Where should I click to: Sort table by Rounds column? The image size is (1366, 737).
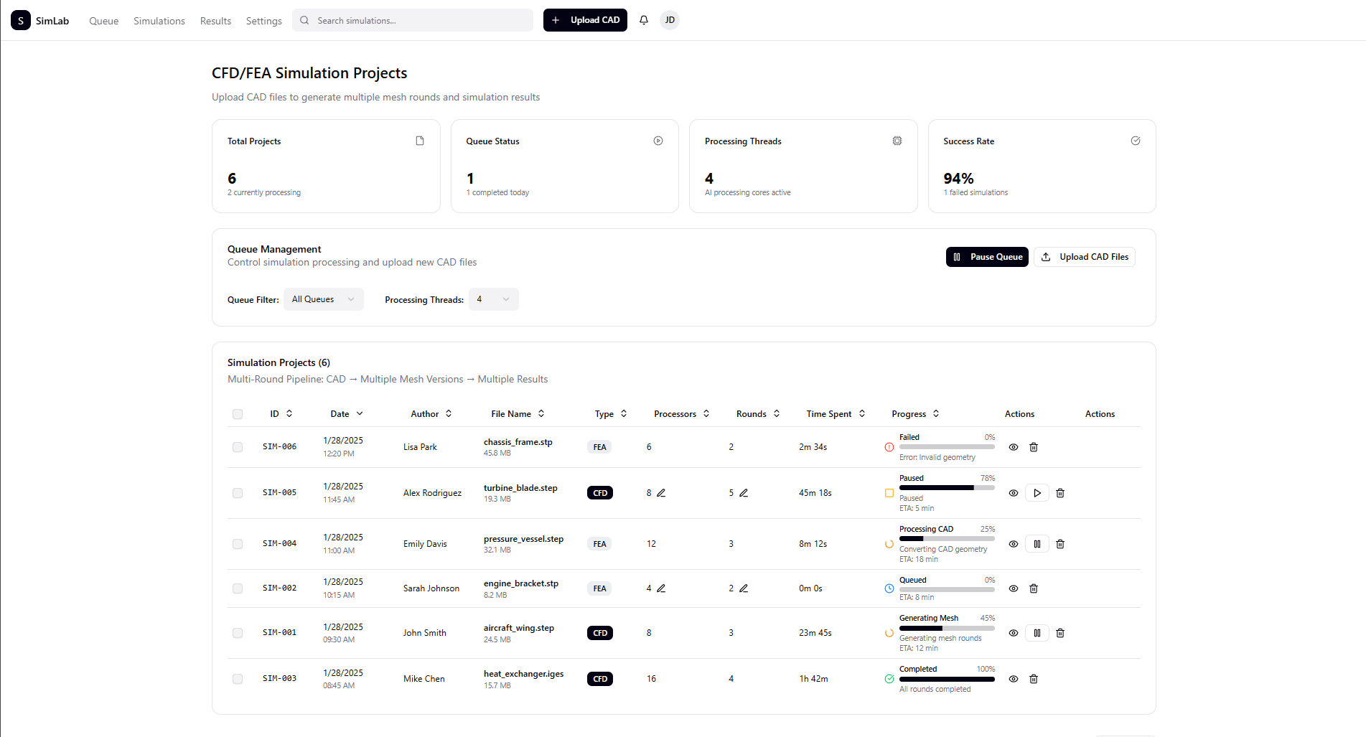pos(758,414)
